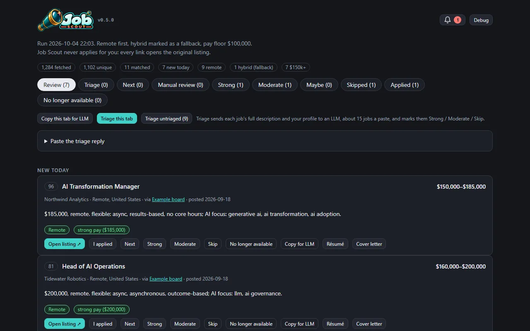Select the Next (0) tab

[133, 85]
